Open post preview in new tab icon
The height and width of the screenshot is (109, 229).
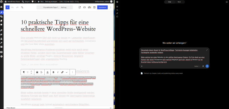coord(80,7)
